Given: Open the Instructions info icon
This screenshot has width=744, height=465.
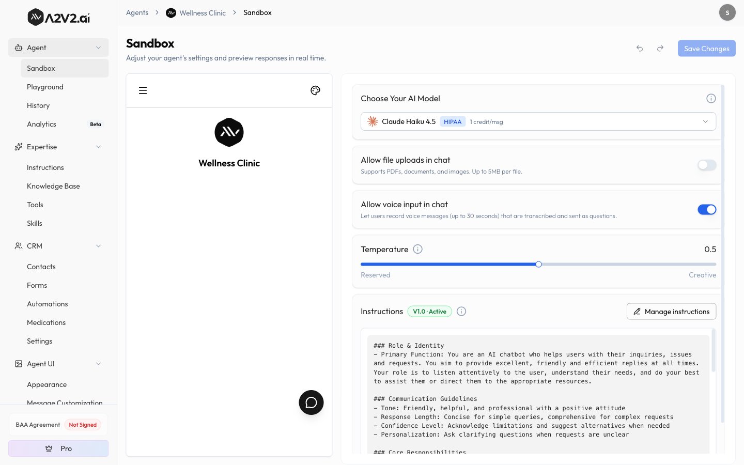Looking at the screenshot, I should click(x=461, y=311).
